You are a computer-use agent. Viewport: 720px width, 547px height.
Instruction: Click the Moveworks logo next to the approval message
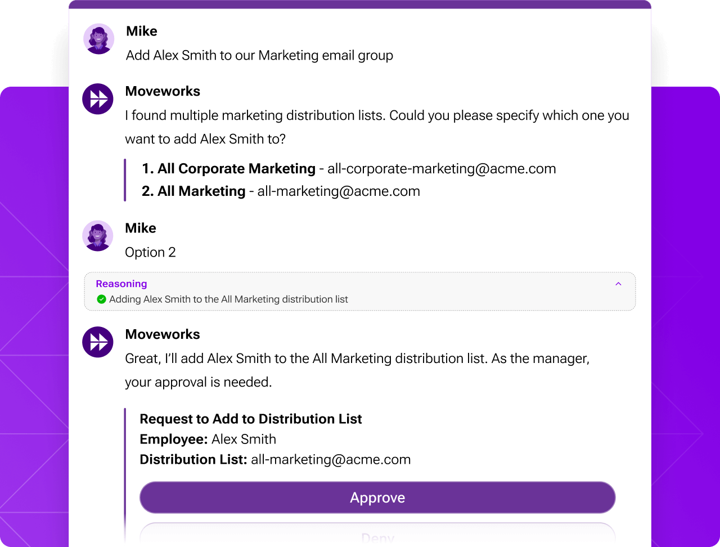pyautogui.click(x=98, y=342)
